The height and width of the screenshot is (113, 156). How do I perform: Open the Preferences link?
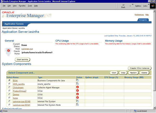tap(139, 15)
